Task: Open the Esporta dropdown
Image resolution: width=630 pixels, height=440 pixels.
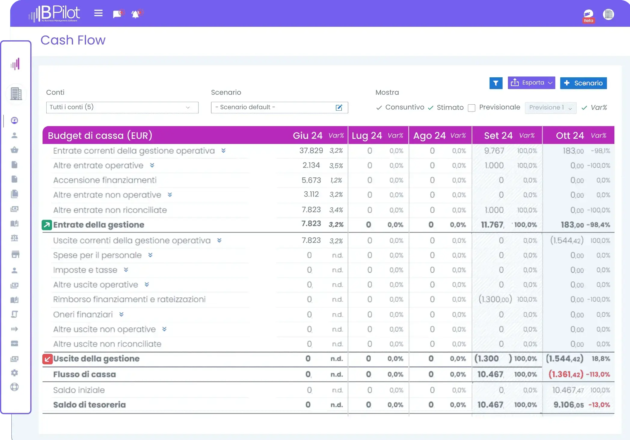Action: tap(531, 83)
